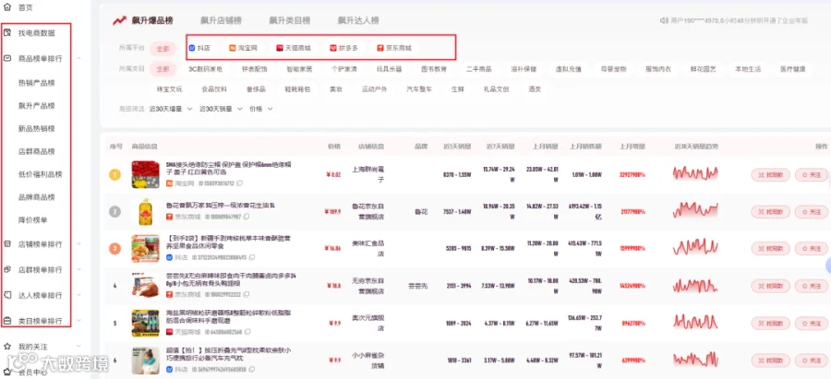Copy the ID of the 新疆手剥烤核桃 product
The height and width of the screenshot is (379, 831).
coord(252,257)
